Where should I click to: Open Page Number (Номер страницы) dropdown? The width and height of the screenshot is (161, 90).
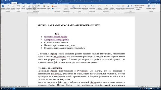click(112, 7)
